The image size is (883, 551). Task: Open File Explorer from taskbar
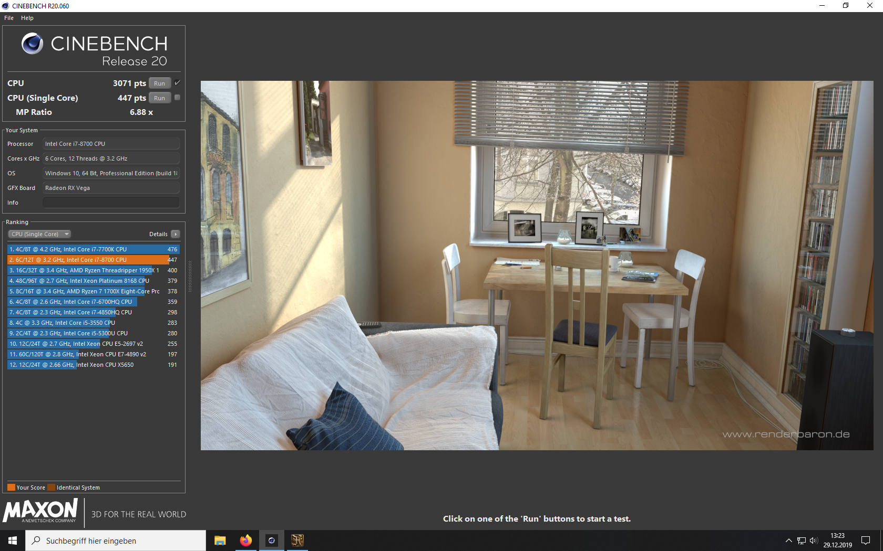pyautogui.click(x=220, y=541)
